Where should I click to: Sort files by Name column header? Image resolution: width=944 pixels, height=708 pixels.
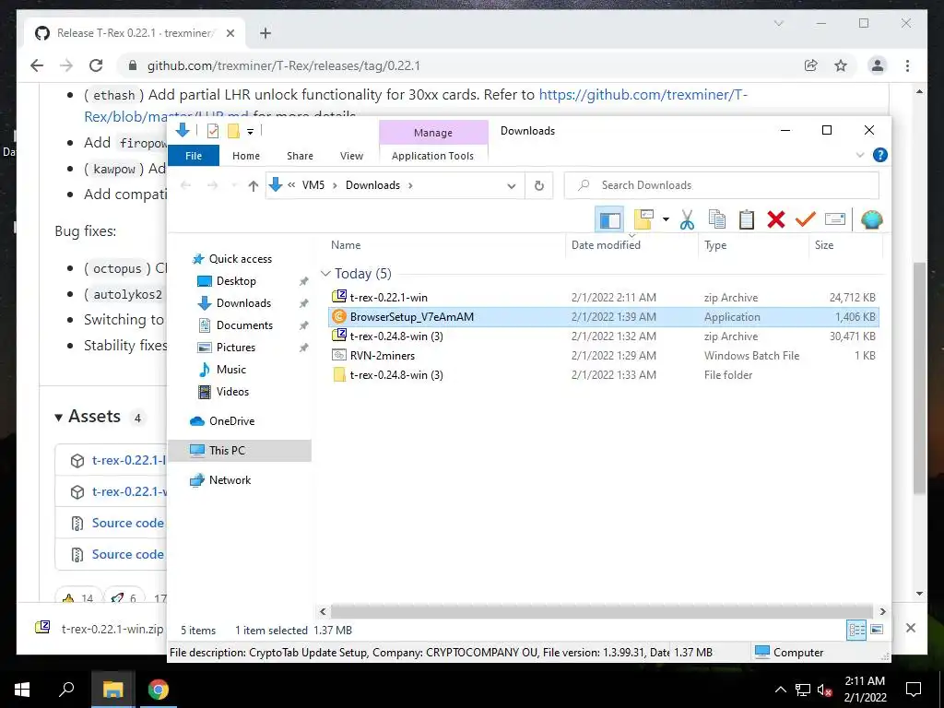[346, 245]
